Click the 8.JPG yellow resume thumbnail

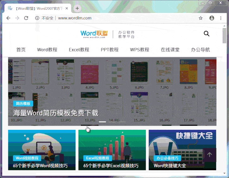tap(189, 72)
